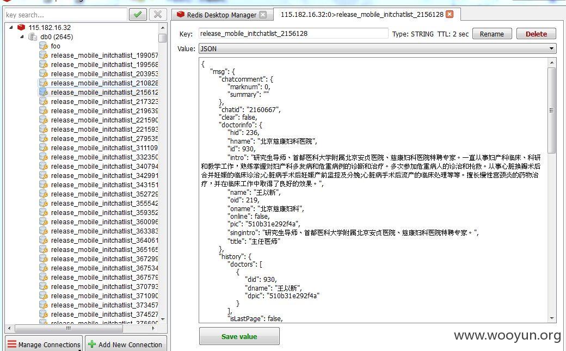Click the Rename button
Screen dimensions: 566x351
pyautogui.click(x=491, y=34)
